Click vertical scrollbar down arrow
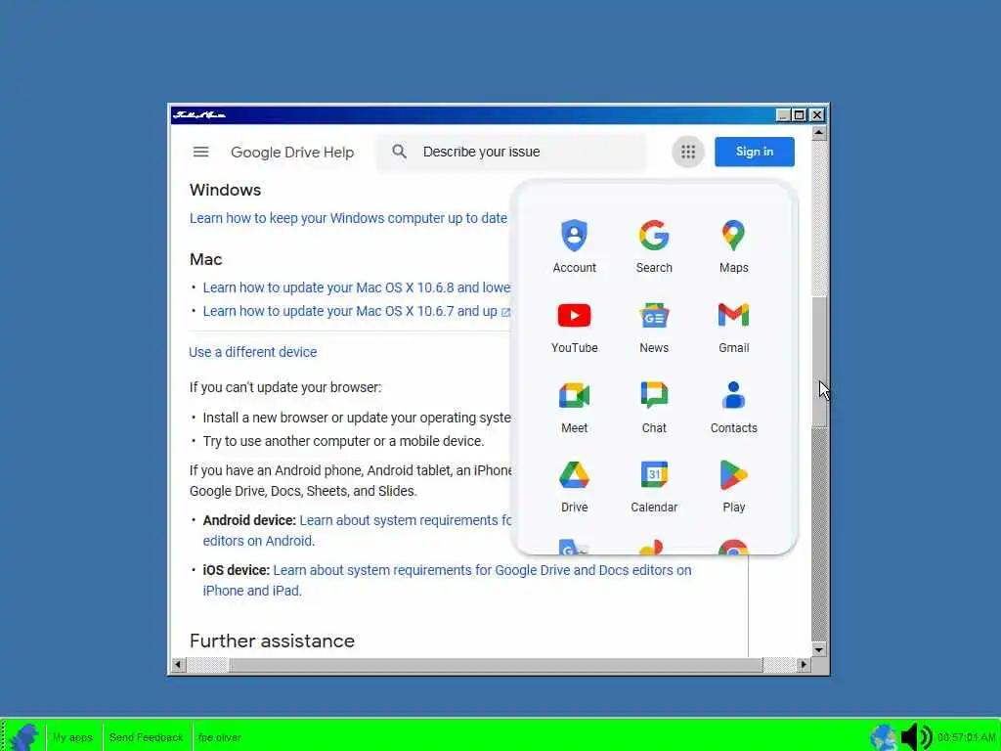The image size is (1001, 751). pyautogui.click(x=819, y=649)
